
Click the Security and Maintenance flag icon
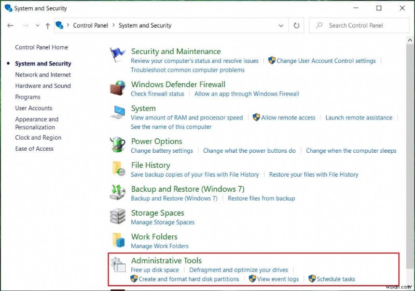pos(118,55)
